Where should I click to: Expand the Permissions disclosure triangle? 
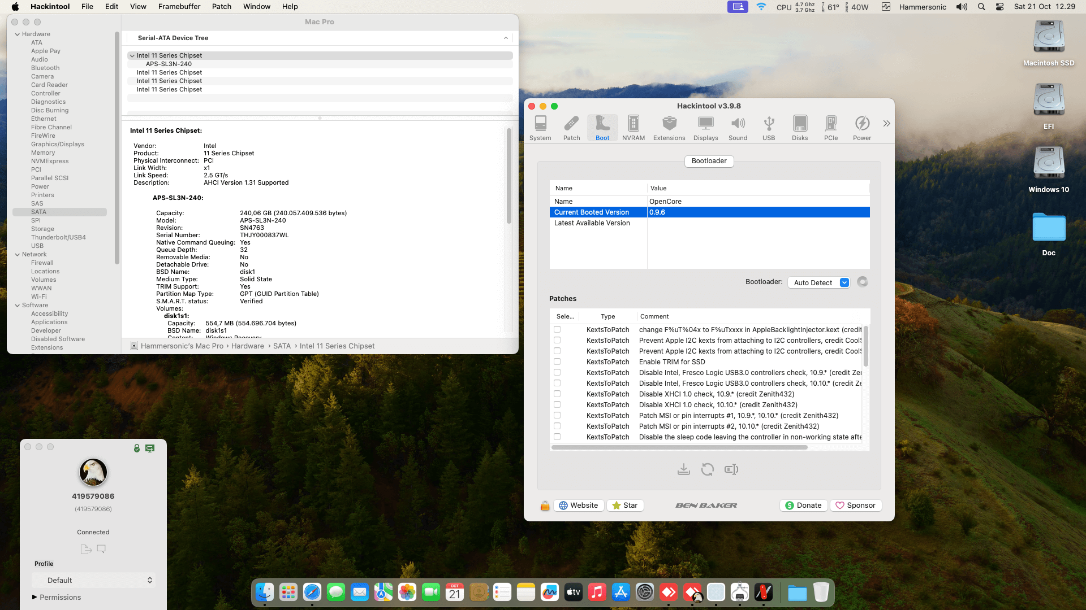(x=35, y=597)
